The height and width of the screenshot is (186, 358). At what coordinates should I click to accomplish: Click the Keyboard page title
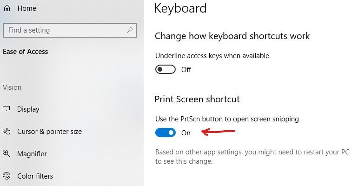point(180,8)
